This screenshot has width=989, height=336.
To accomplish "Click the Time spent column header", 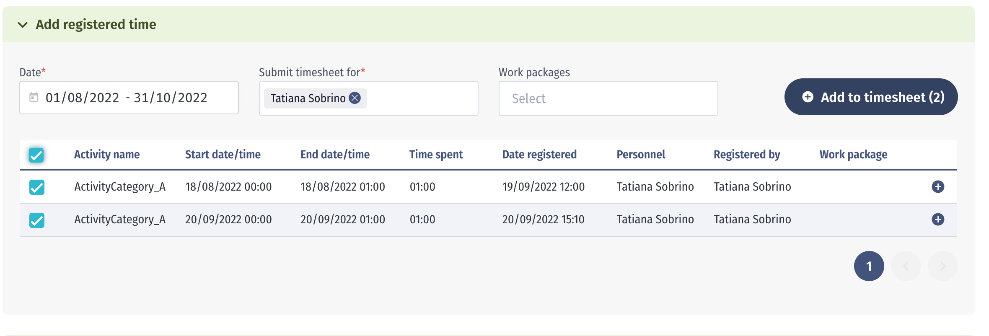I will [x=436, y=155].
